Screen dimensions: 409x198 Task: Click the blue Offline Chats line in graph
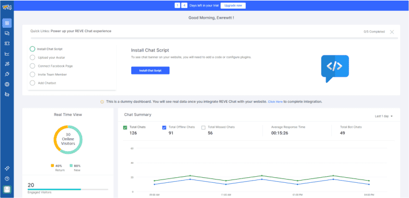click(261, 182)
